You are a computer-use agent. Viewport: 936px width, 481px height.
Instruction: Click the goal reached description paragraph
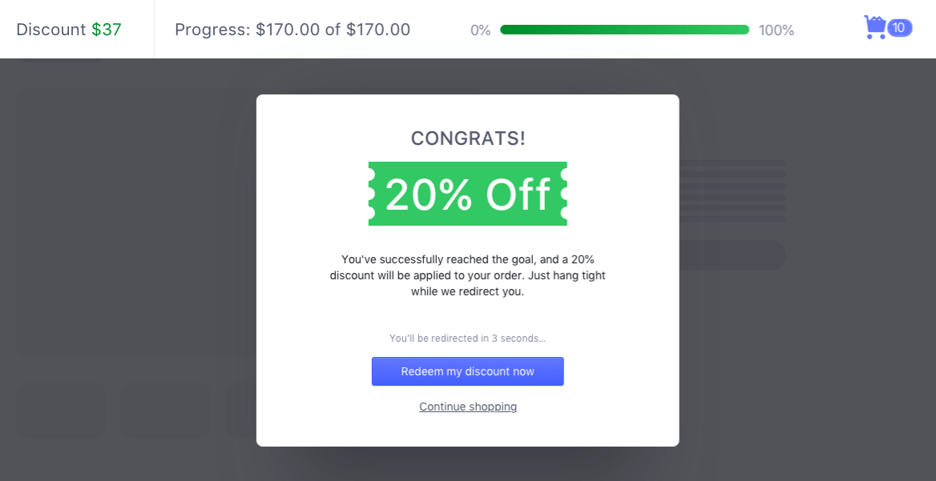tap(468, 275)
